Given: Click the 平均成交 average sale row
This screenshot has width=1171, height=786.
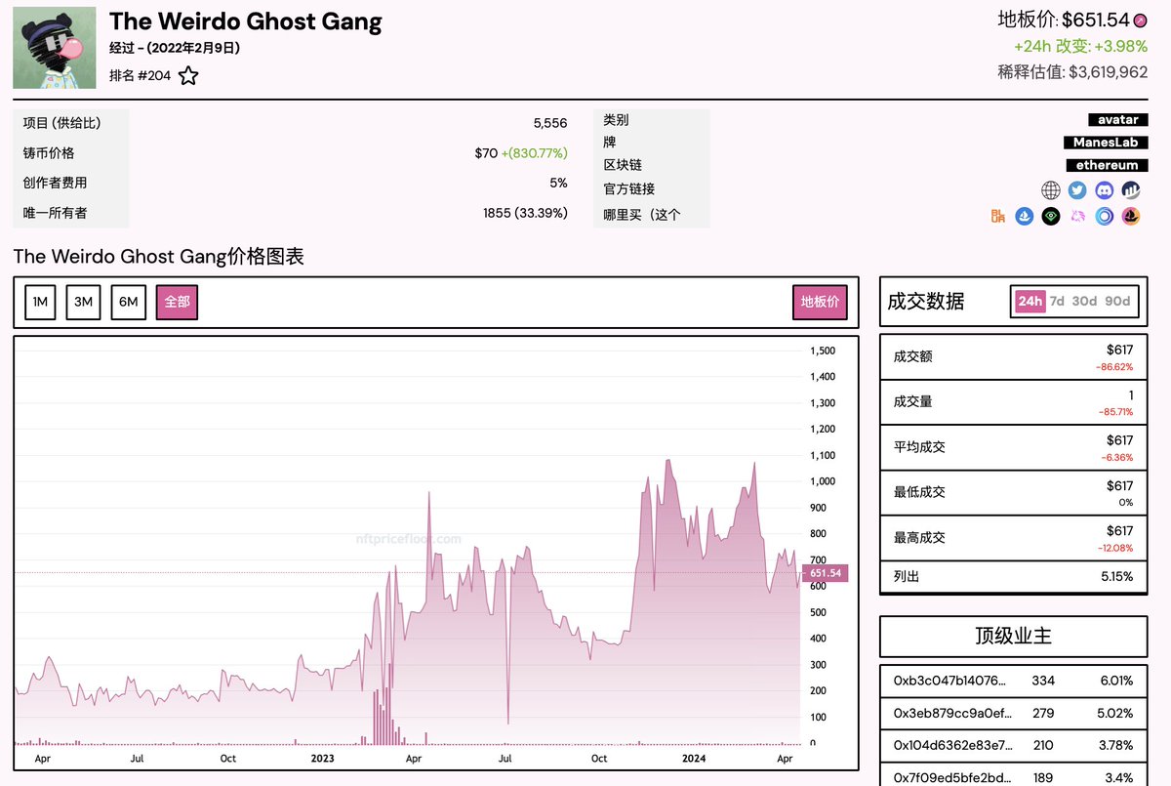Looking at the screenshot, I should click(1014, 446).
